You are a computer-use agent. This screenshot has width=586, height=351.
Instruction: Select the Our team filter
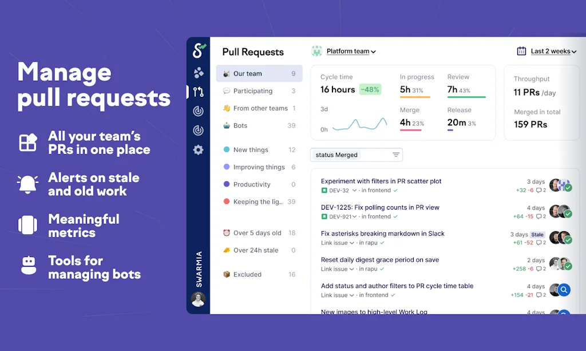(259, 74)
